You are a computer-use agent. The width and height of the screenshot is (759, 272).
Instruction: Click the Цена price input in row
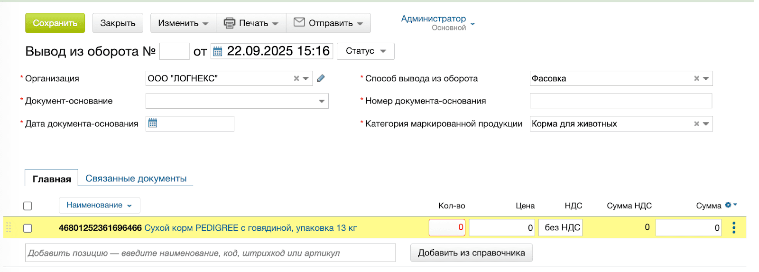click(502, 228)
